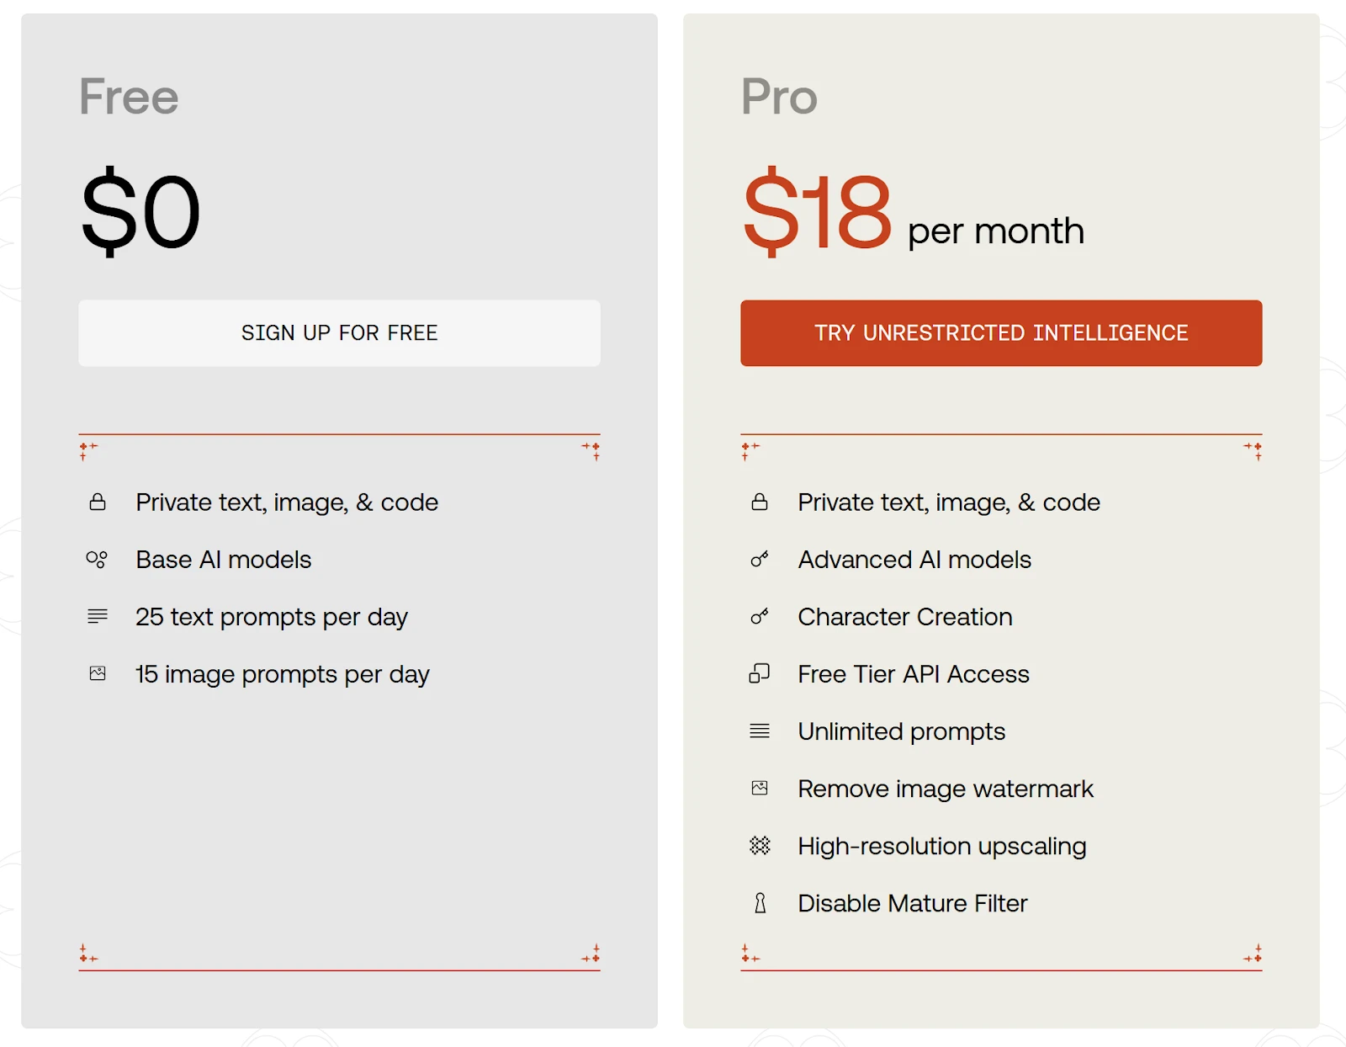Click the $0 price text
Screen dimensions: 1346x1047
pos(141,212)
